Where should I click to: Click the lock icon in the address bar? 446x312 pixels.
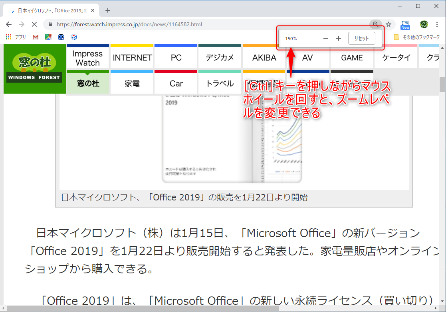click(x=50, y=24)
